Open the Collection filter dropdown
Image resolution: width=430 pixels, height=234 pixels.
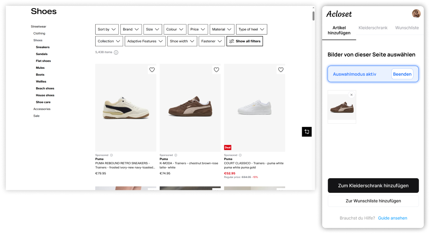[x=109, y=41]
